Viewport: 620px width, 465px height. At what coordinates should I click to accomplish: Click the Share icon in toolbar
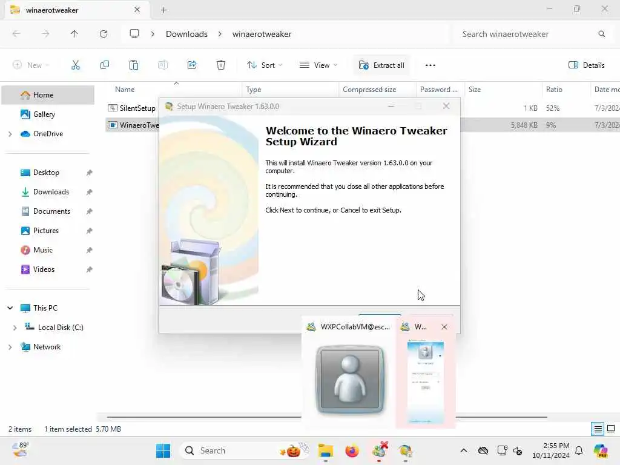pos(192,65)
